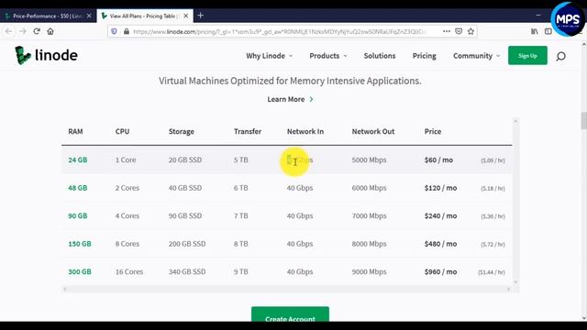Viewport: 587px width, 330px height.
Task: Click the $120 / mo price
Action: pos(440,188)
